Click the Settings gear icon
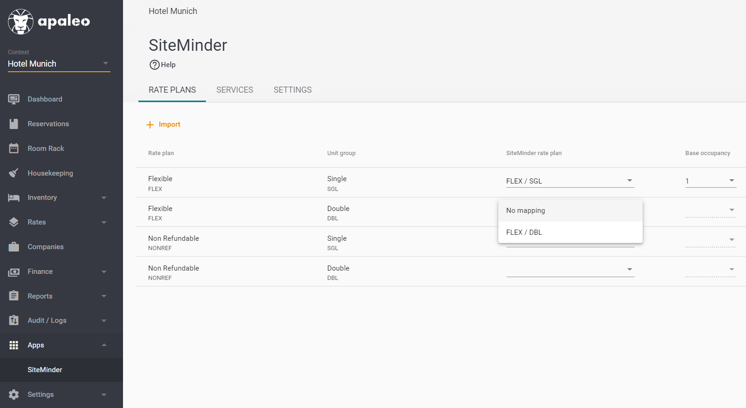746x408 pixels. [14, 394]
